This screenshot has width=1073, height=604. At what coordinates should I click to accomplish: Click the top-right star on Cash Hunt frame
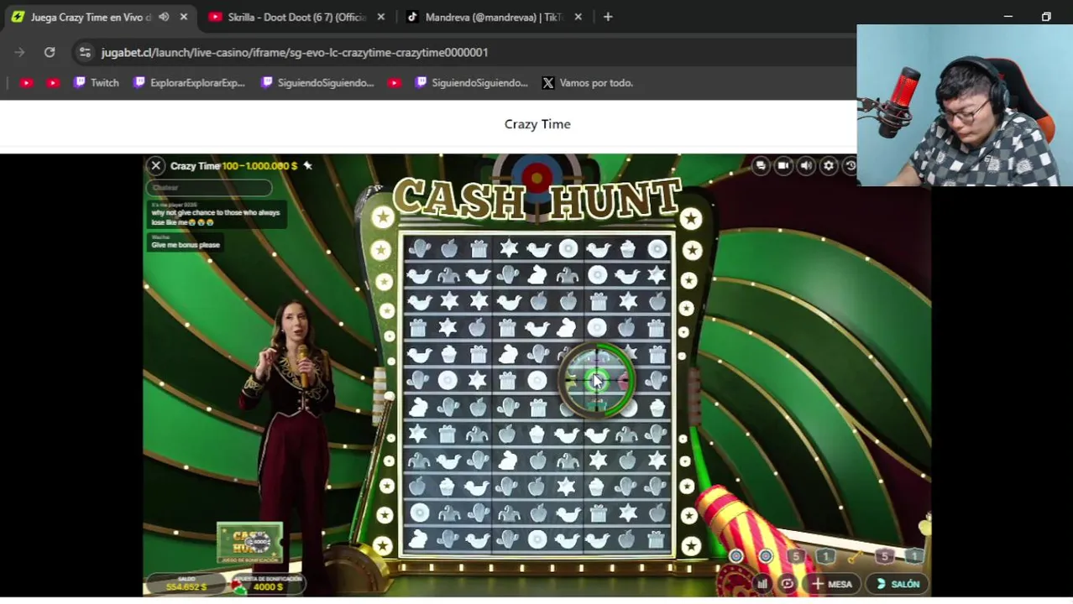(x=691, y=218)
